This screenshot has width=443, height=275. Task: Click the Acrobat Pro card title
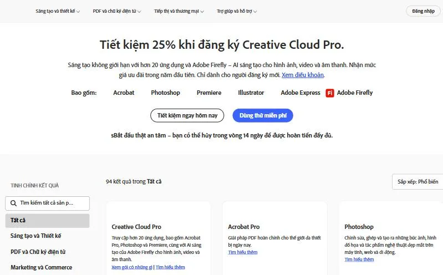[243, 227]
